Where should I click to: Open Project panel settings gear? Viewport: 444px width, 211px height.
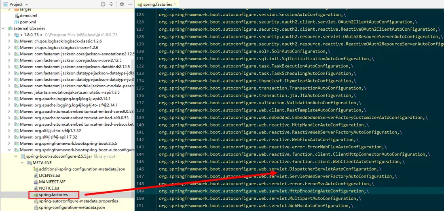click(x=122, y=4)
